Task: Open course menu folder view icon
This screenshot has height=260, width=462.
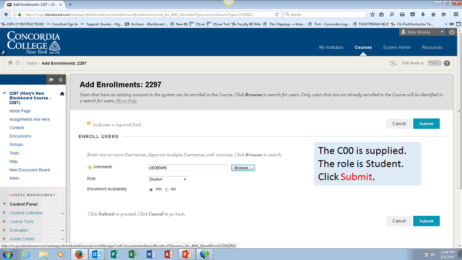Action: pos(51,80)
